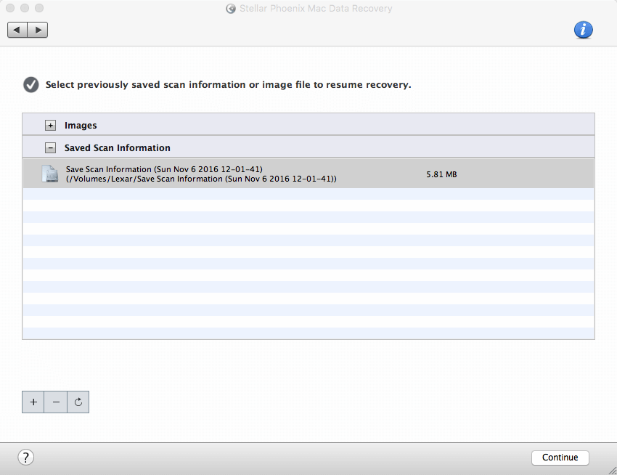Go back with the left arrow button
The image size is (617, 475).
click(17, 30)
